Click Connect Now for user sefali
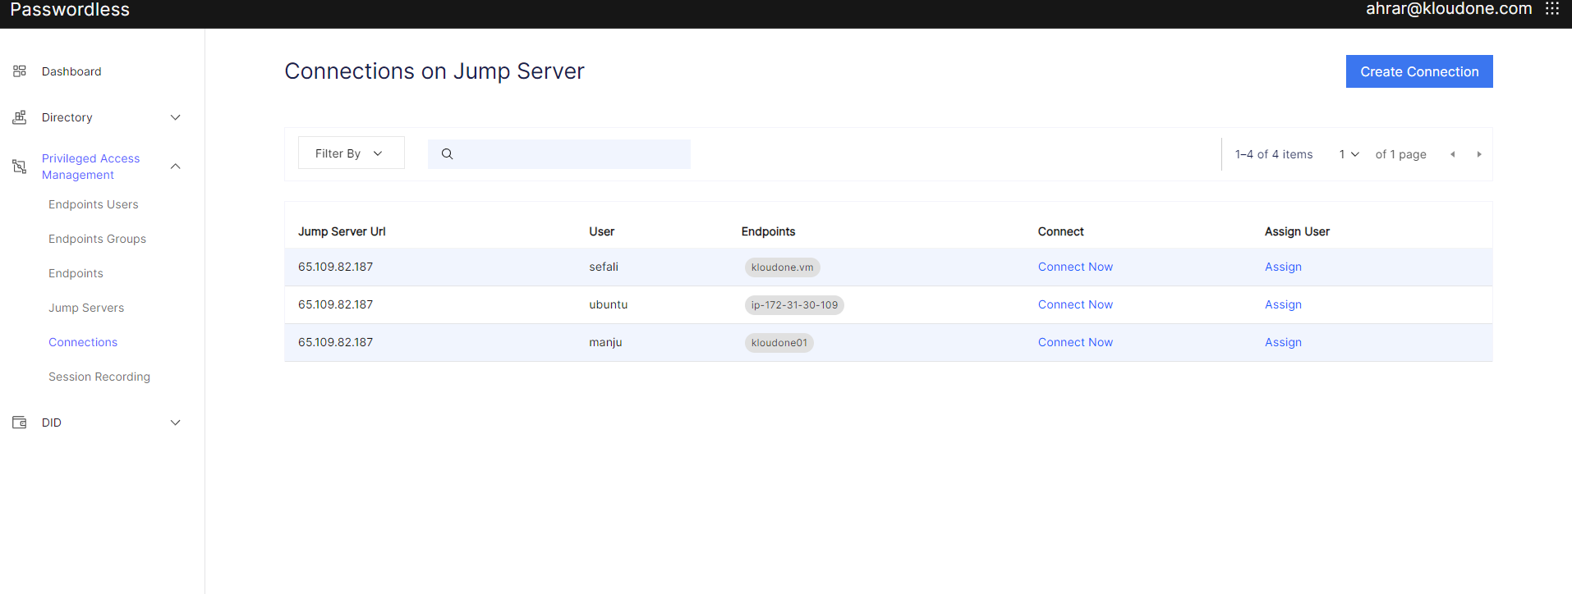The image size is (1572, 594). (x=1075, y=267)
